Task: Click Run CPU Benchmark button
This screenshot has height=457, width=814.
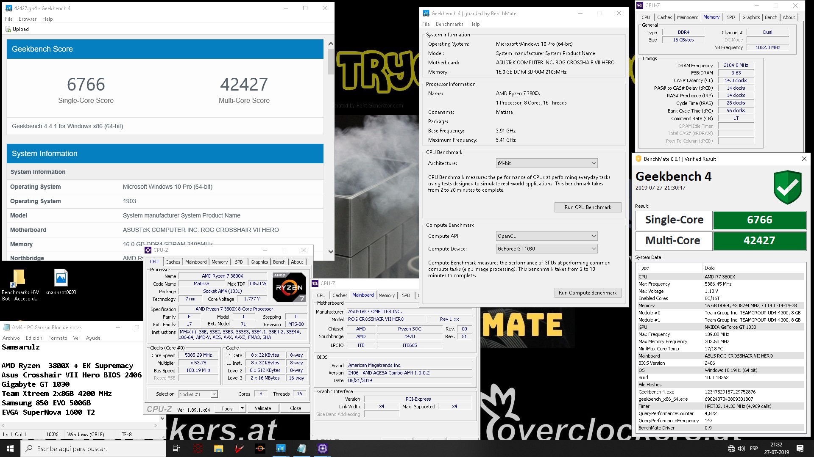Action: click(x=588, y=207)
